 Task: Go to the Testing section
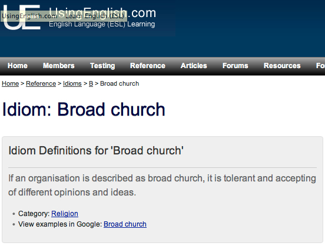[102, 66]
